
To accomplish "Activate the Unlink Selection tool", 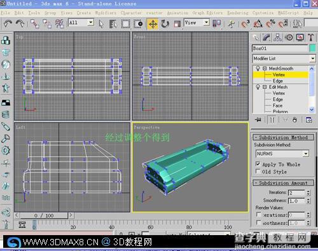I will point(47,24).
